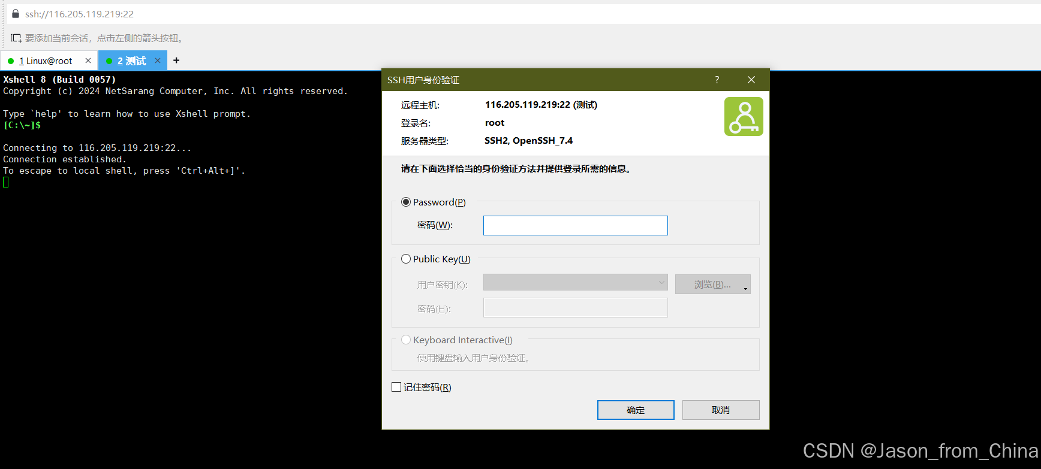Select the Public Key(U) radio button
This screenshot has height=469, width=1041.
click(406, 259)
